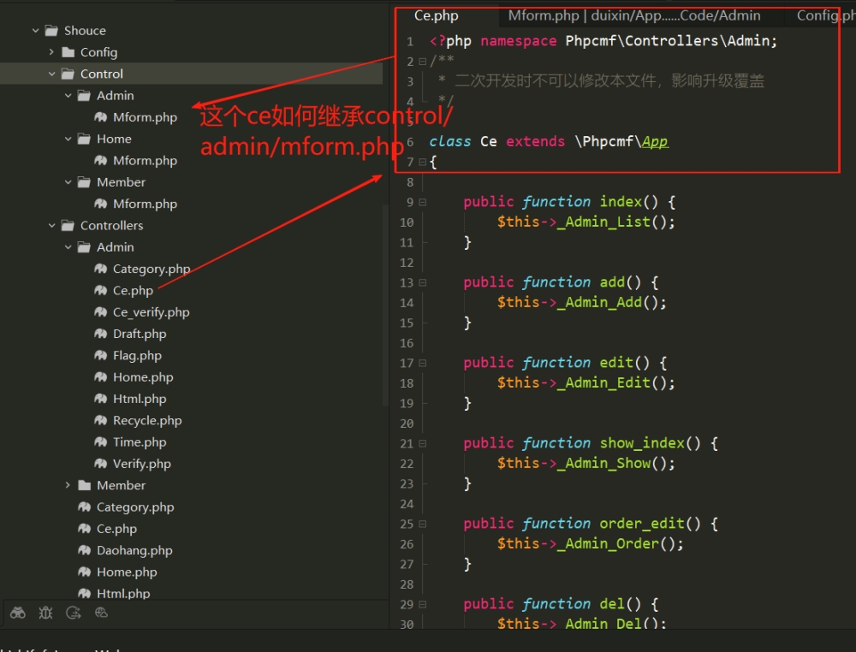
Task: Click the code text _Admin_Order() on line 26
Action: tap(620, 544)
